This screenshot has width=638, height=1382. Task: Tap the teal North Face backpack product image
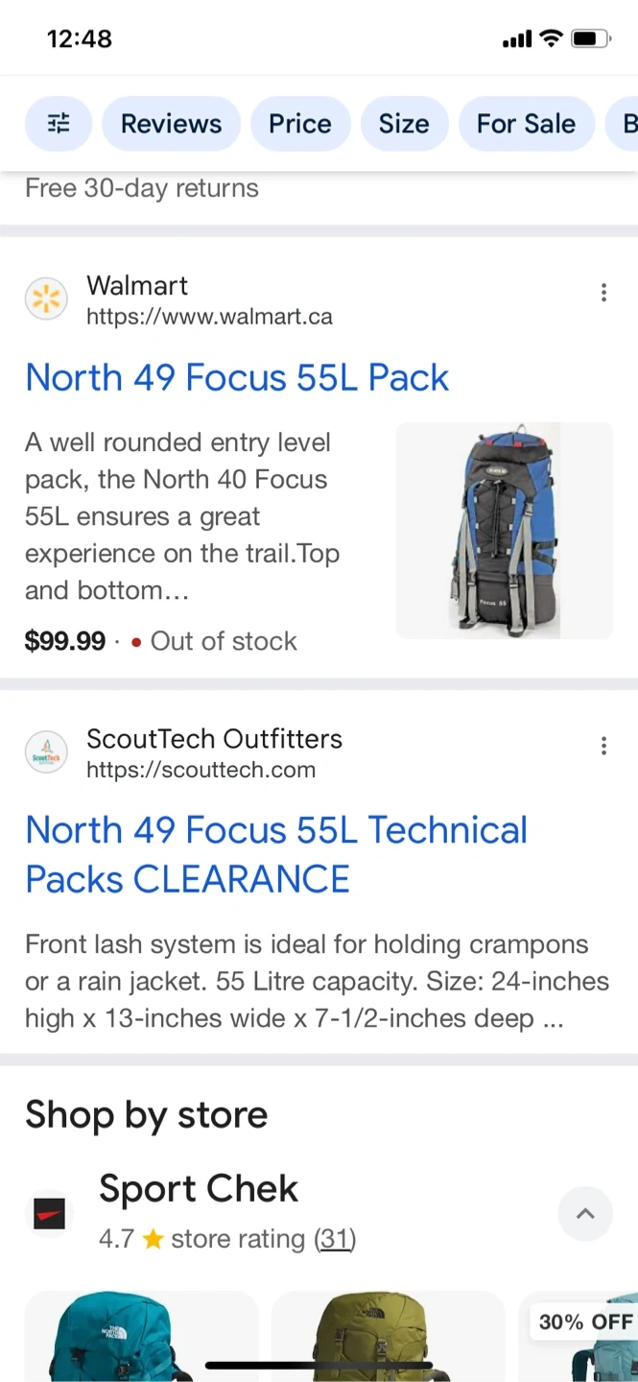tap(142, 1336)
